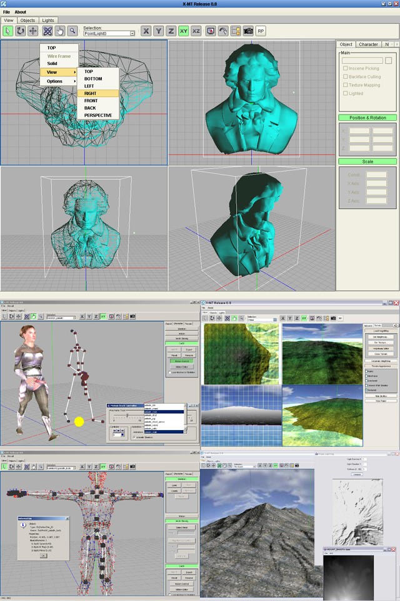Click RP button in four-view terrain window toolbar
The width and height of the screenshot is (400, 601).
340,318
